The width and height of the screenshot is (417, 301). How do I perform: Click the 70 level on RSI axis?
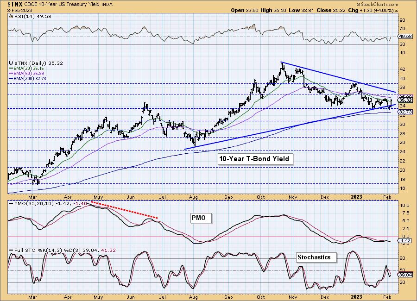pyautogui.click(x=402, y=28)
